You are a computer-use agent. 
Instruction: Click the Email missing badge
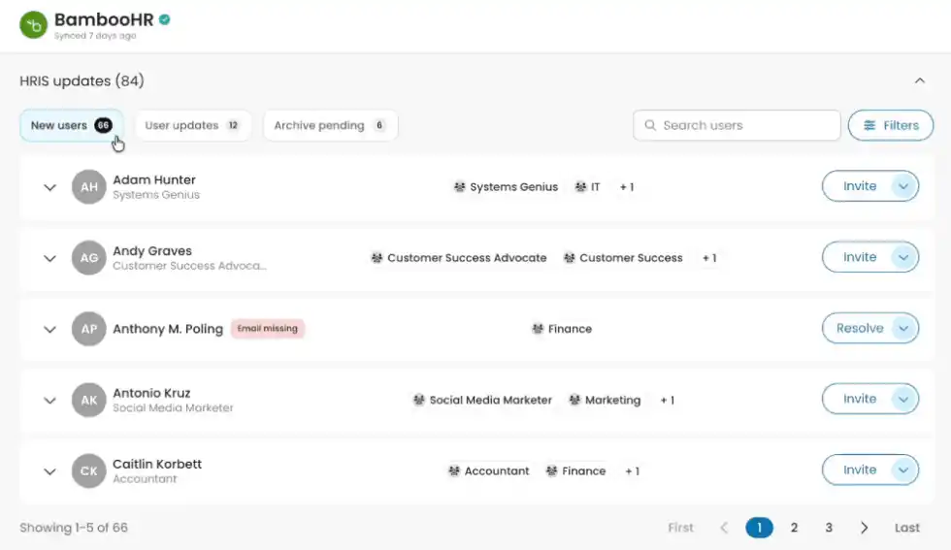[x=268, y=328]
